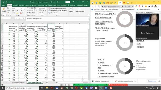
Task: Open the Viber icon in the taskbar
Action: point(91,88)
